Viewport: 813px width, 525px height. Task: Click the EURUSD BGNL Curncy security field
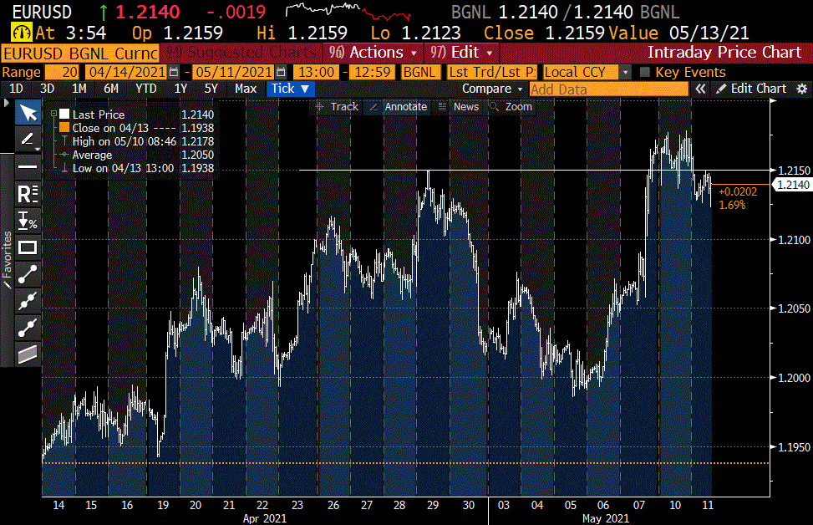tap(81, 54)
